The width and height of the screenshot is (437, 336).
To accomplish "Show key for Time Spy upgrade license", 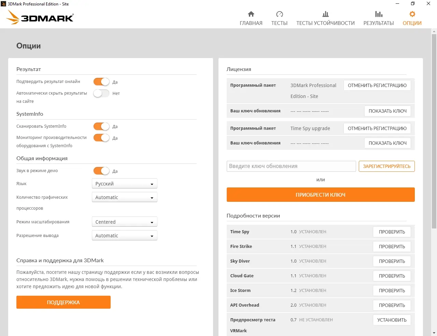I will [387, 143].
